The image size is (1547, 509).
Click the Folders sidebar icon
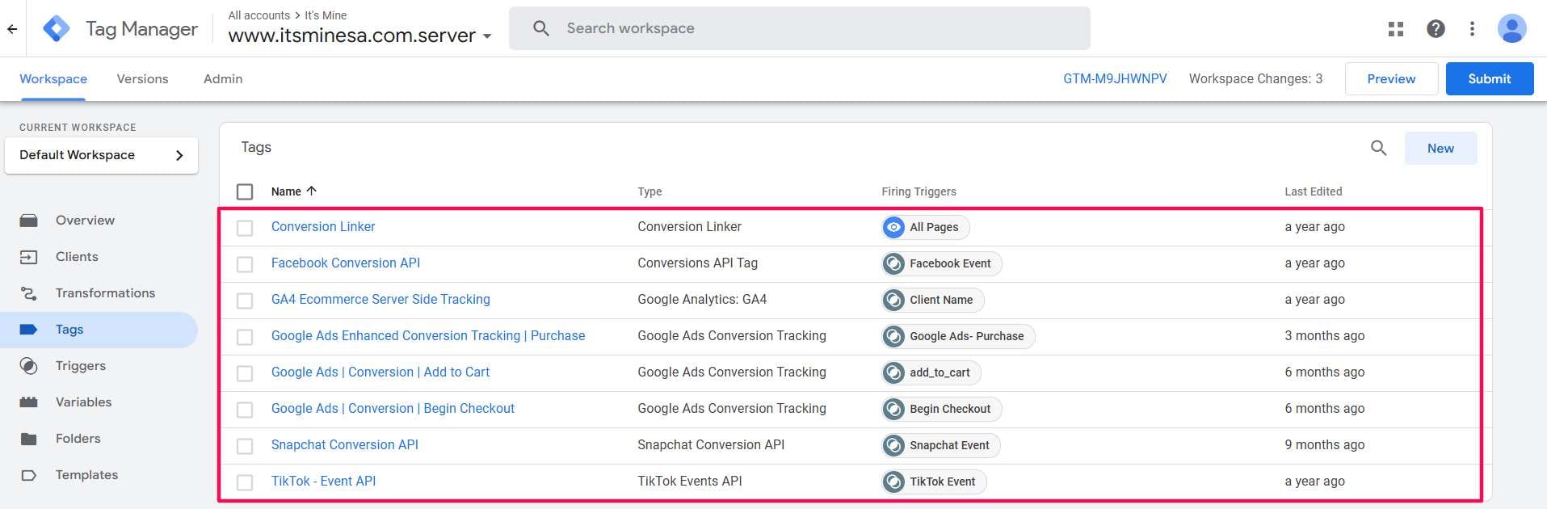point(29,439)
